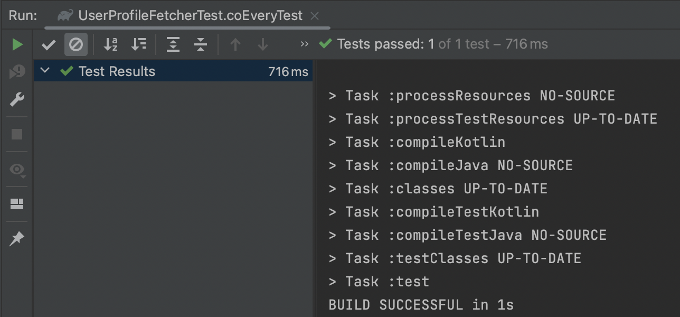This screenshot has height=317, width=680.
Task: Stop the running process
Action: pyautogui.click(x=17, y=134)
